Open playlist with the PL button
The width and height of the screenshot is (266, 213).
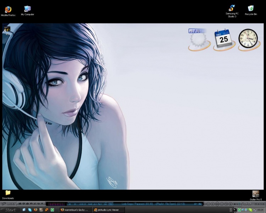coord(249,204)
